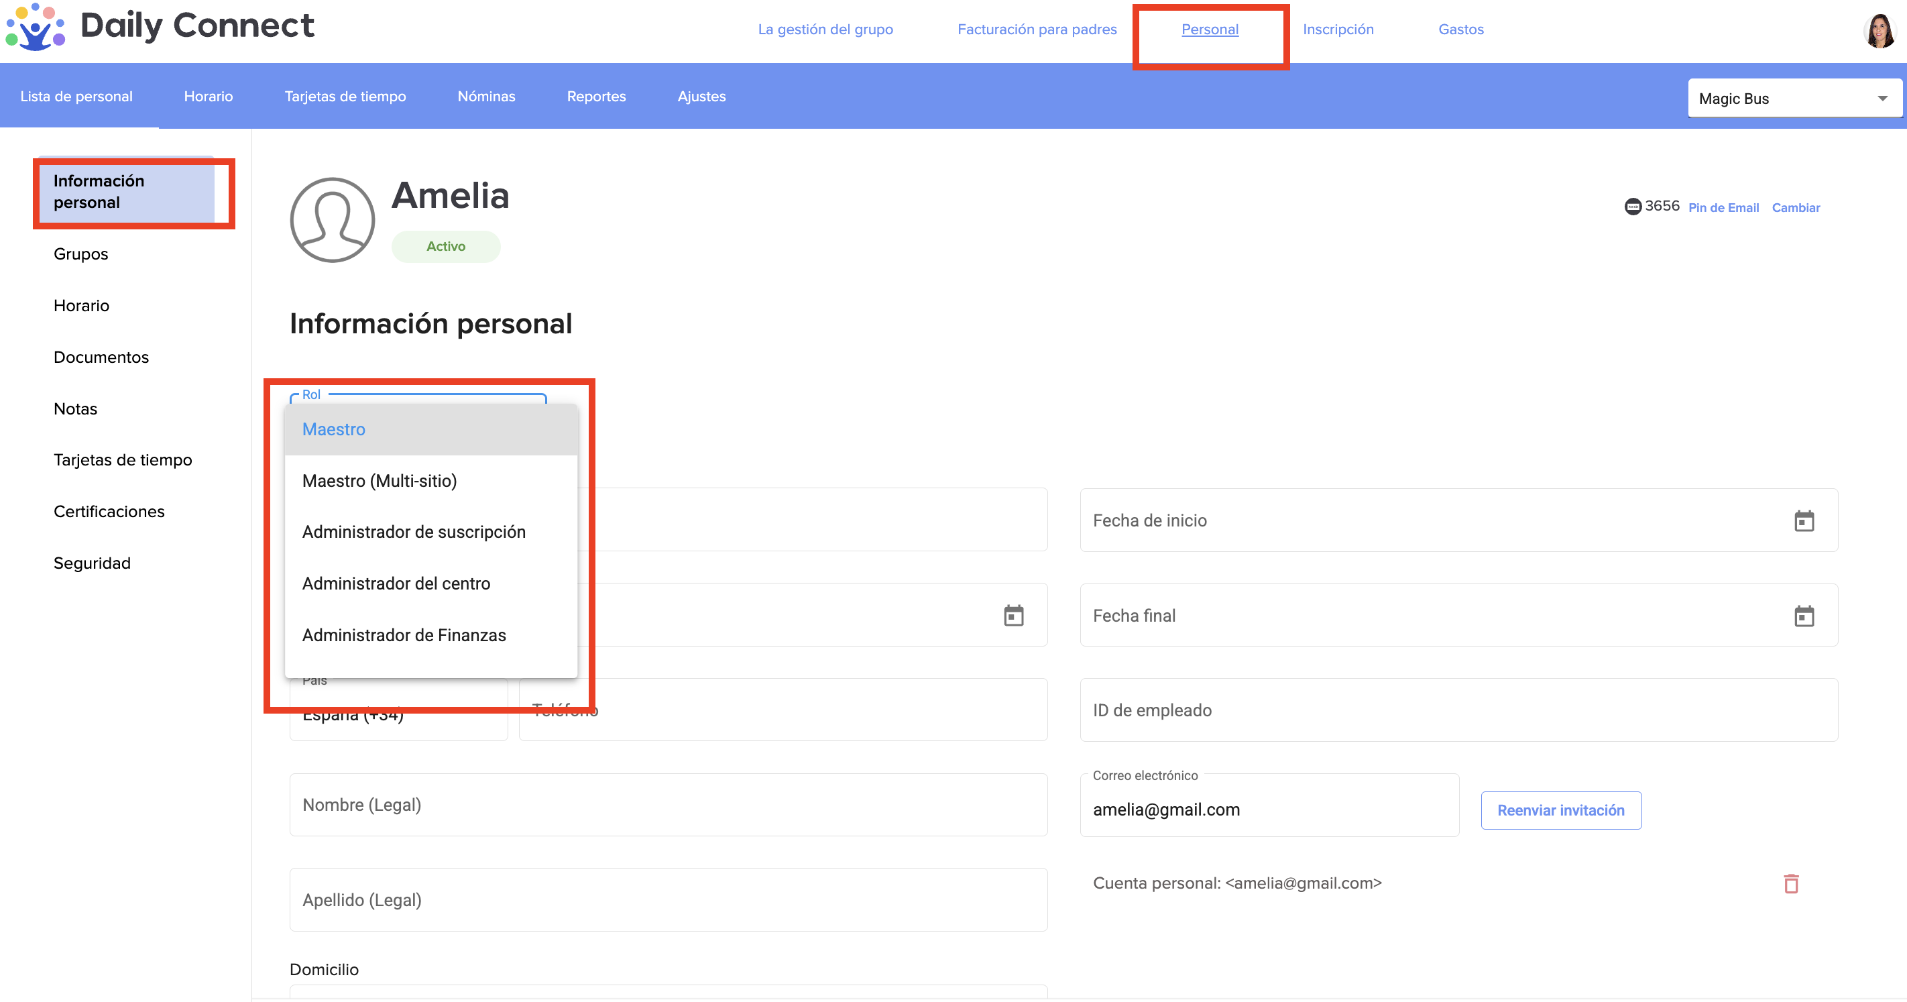Open the user profile avatar menu

coord(1879,30)
